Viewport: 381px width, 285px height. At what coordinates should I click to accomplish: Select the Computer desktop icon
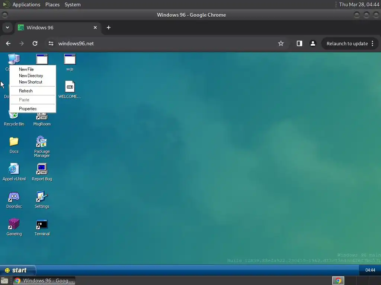pyautogui.click(x=14, y=59)
